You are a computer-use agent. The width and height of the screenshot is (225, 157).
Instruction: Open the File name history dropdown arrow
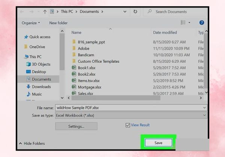tap(204, 108)
